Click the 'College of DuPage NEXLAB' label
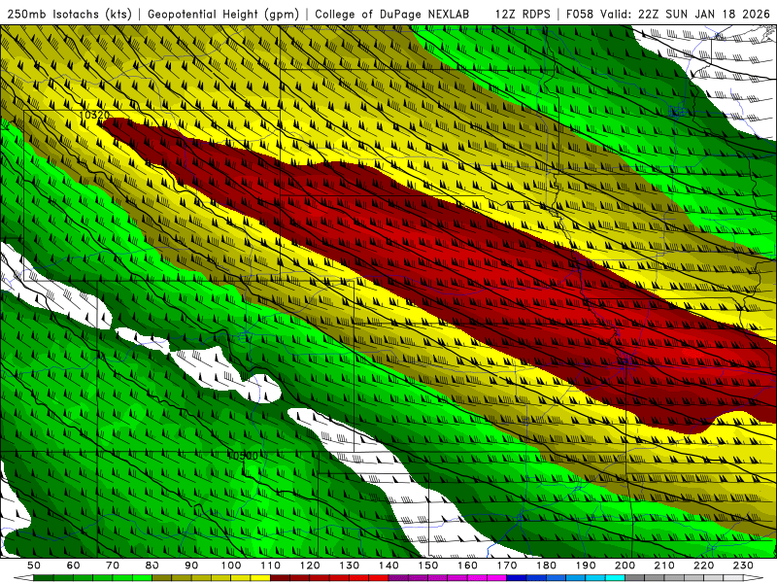 tap(391, 14)
